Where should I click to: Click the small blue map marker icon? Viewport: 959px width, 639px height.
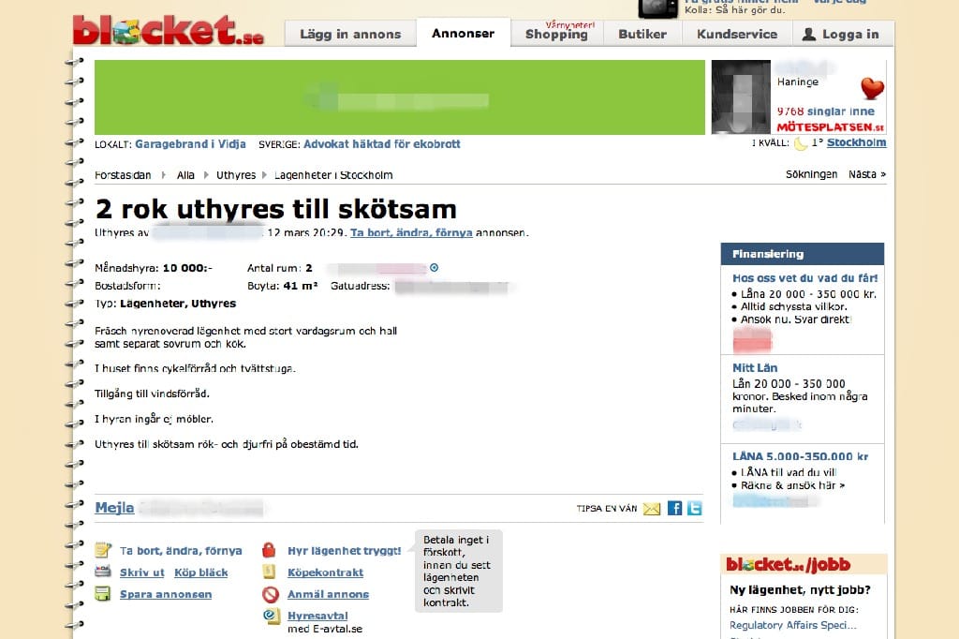(x=434, y=267)
